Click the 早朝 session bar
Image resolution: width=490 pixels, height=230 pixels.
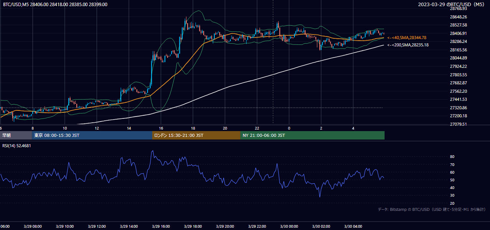click(x=16, y=135)
